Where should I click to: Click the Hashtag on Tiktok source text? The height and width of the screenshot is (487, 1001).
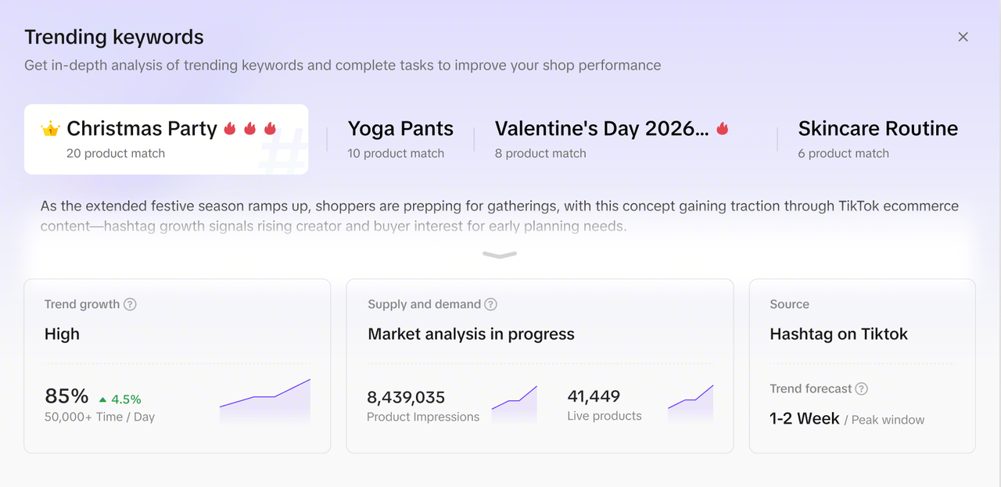click(x=838, y=334)
